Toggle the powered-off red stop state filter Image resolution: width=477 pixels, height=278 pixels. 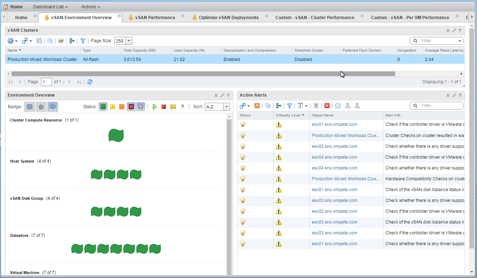[x=164, y=107]
